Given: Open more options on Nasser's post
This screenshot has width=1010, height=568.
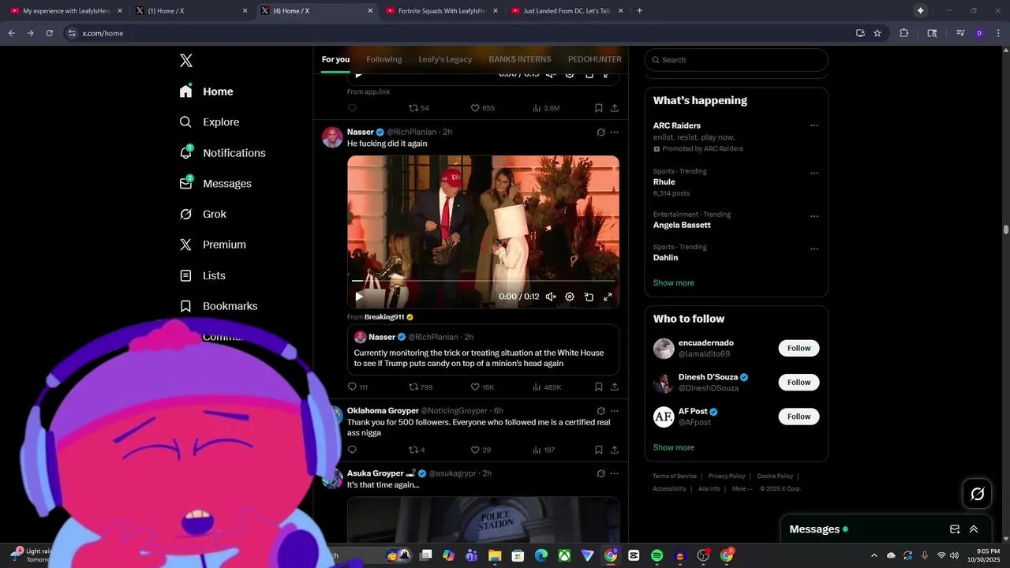Looking at the screenshot, I should [615, 133].
